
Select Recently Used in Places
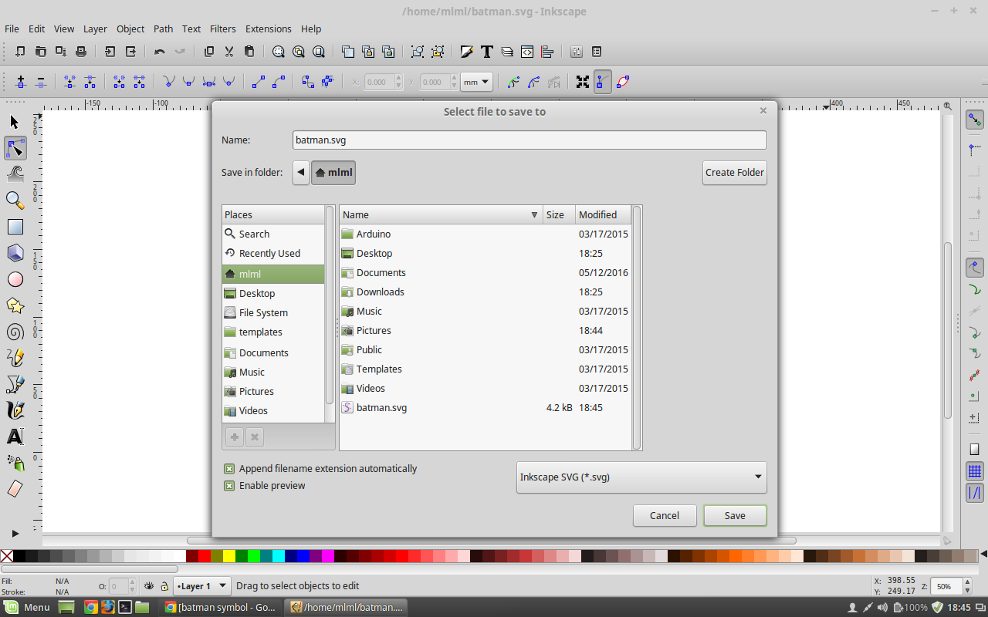pos(273,253)
